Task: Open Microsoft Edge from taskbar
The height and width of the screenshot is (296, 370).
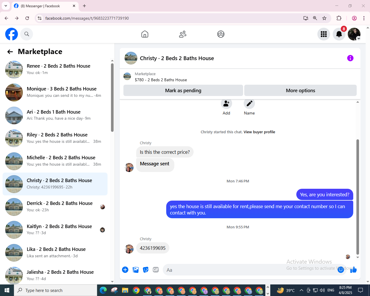Action: tap(103, 290)
